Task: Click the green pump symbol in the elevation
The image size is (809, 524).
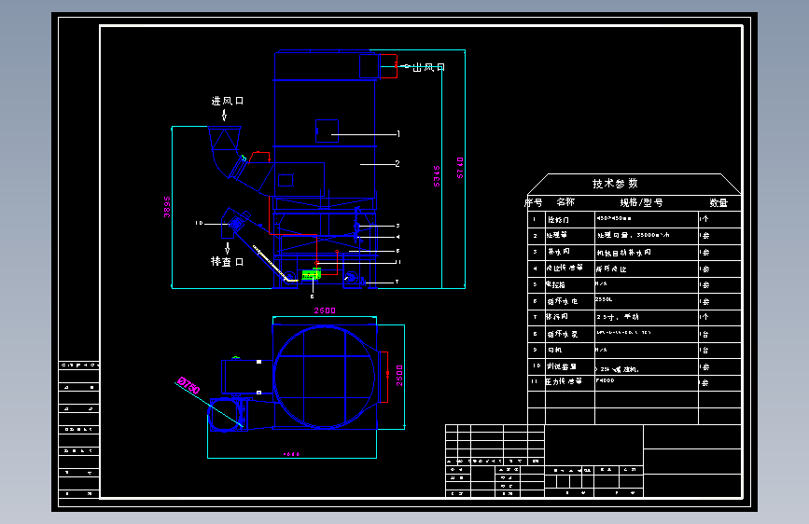Action: pos(311,274)
